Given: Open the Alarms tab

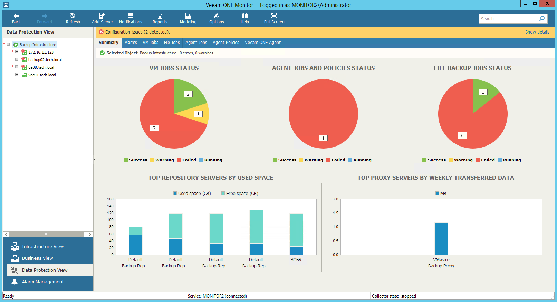Looking at the screenshot, I should pyautogui.click(x=131, y=43).
